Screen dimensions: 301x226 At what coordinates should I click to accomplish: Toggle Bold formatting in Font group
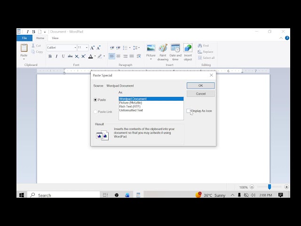pos(50,56)
